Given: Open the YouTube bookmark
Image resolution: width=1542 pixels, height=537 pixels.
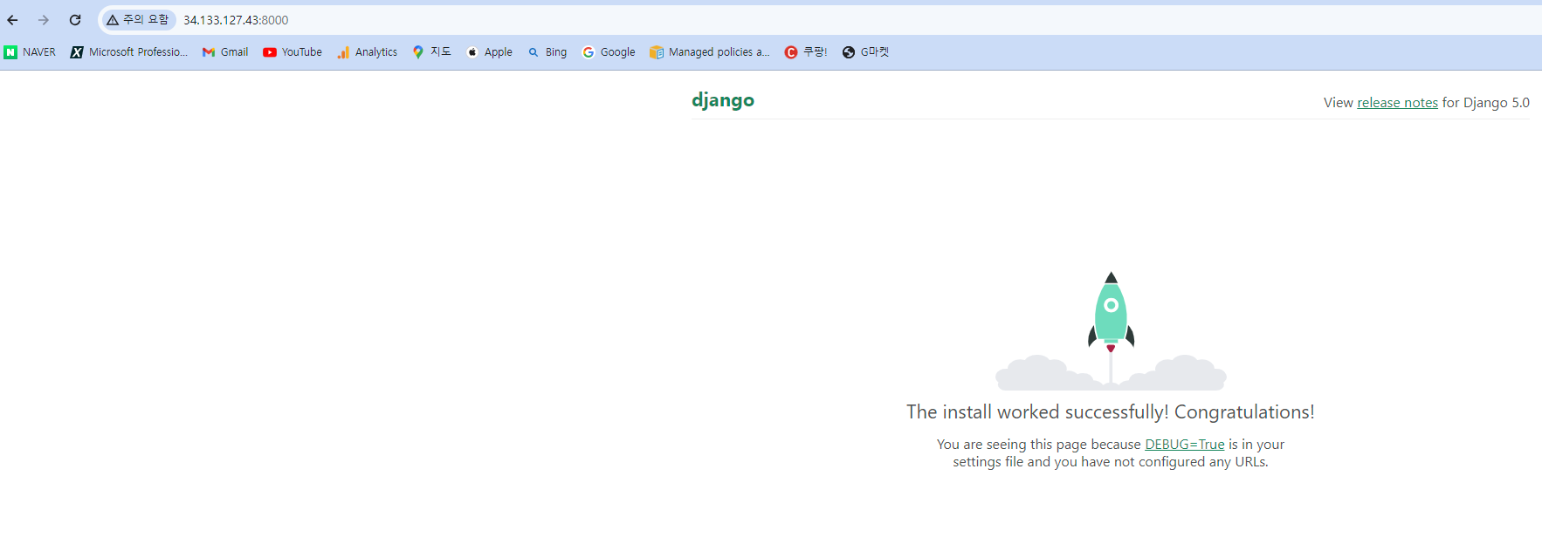Looking at the screenshot, I should click(x=293, y=52).
